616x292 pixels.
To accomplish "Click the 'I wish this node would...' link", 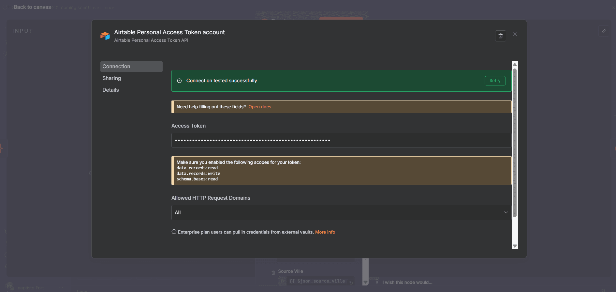I will click(x=407, y=282).
